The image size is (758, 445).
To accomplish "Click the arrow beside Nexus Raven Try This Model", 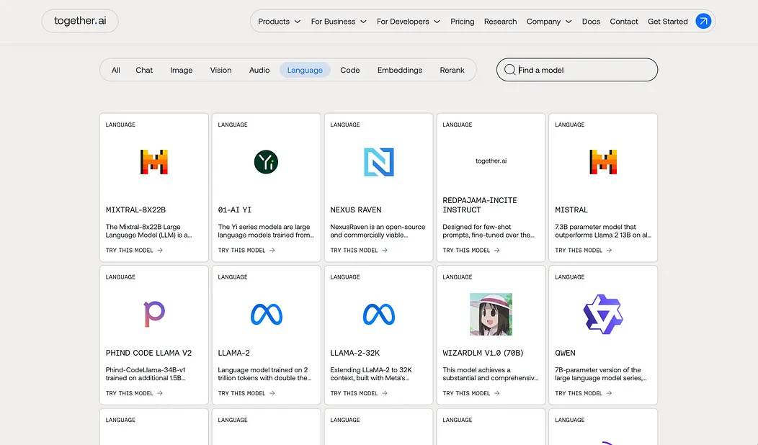I will 385,251.
